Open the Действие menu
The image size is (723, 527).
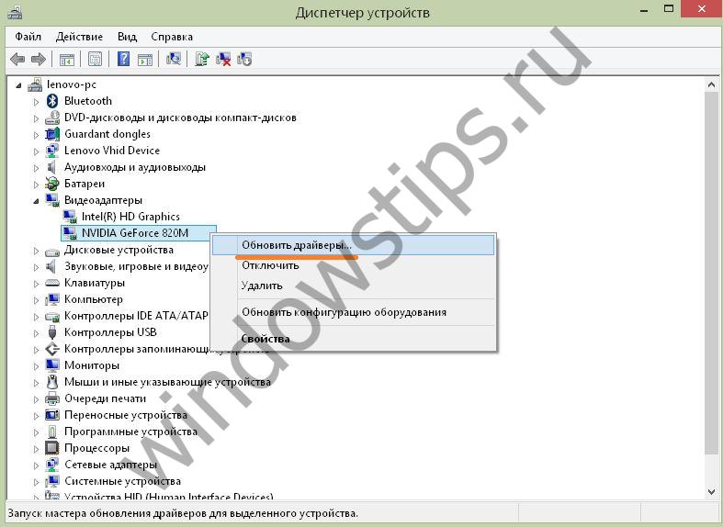79,37
